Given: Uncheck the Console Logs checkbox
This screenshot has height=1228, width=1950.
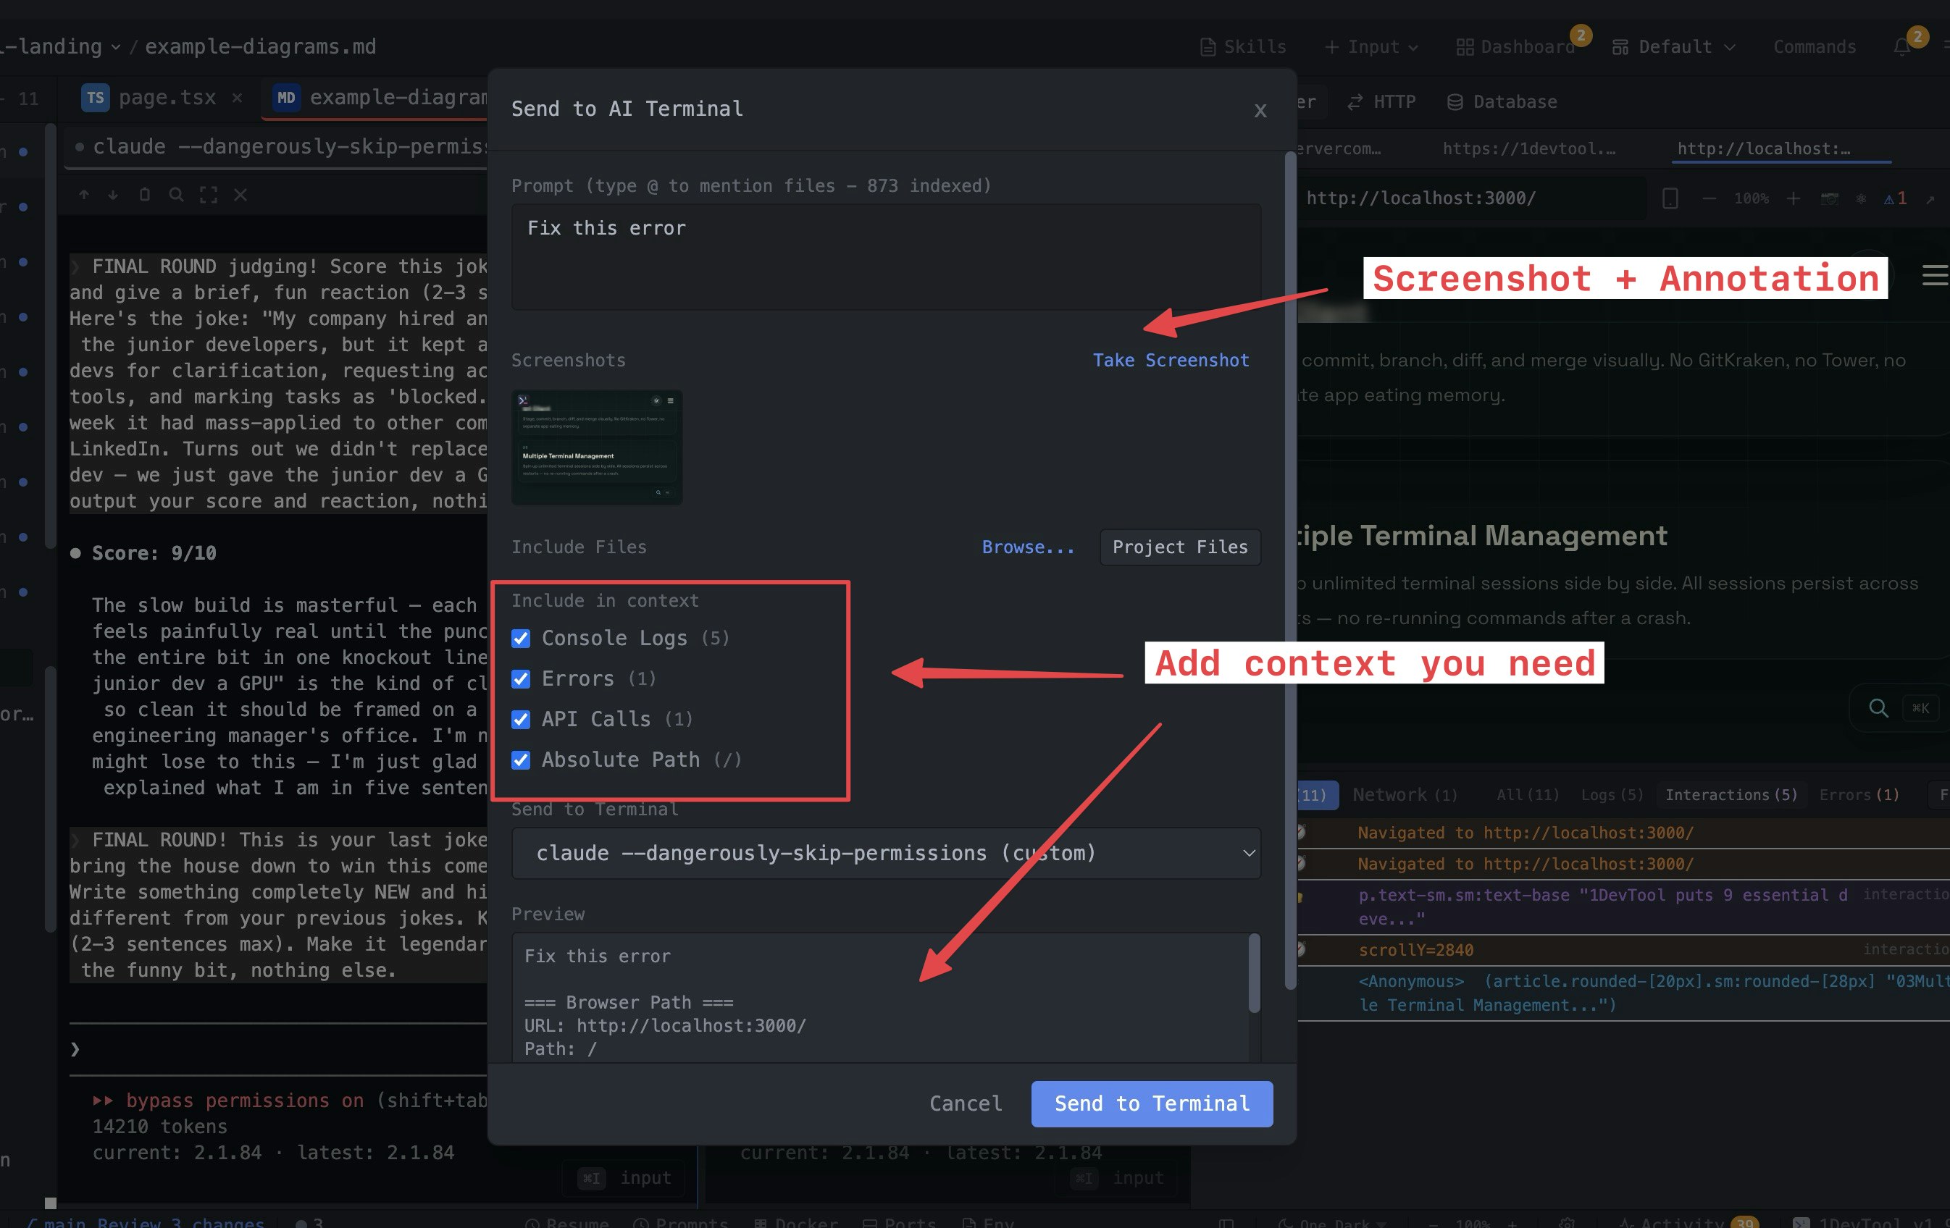Looking at the screenshot, I should [x=521, y=638].
